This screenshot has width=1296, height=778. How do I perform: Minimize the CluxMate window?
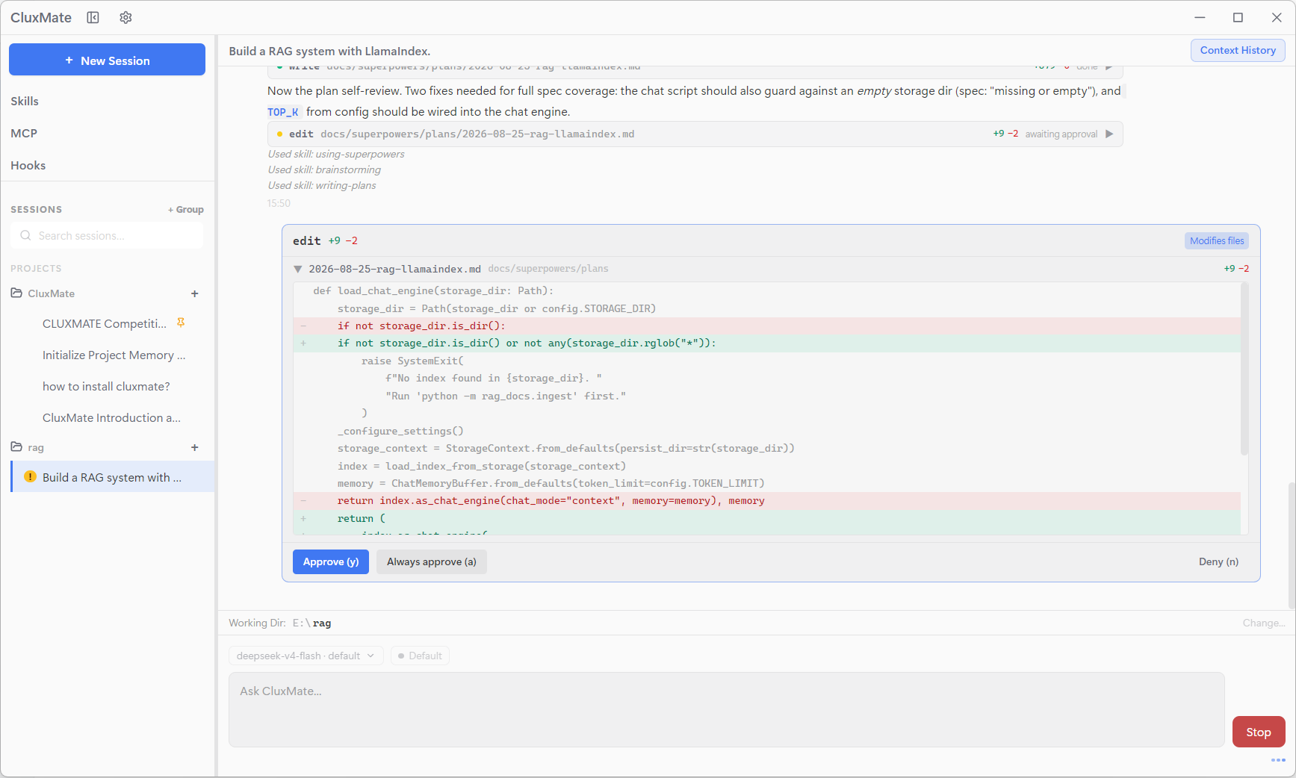click(x=1200, y=17)
